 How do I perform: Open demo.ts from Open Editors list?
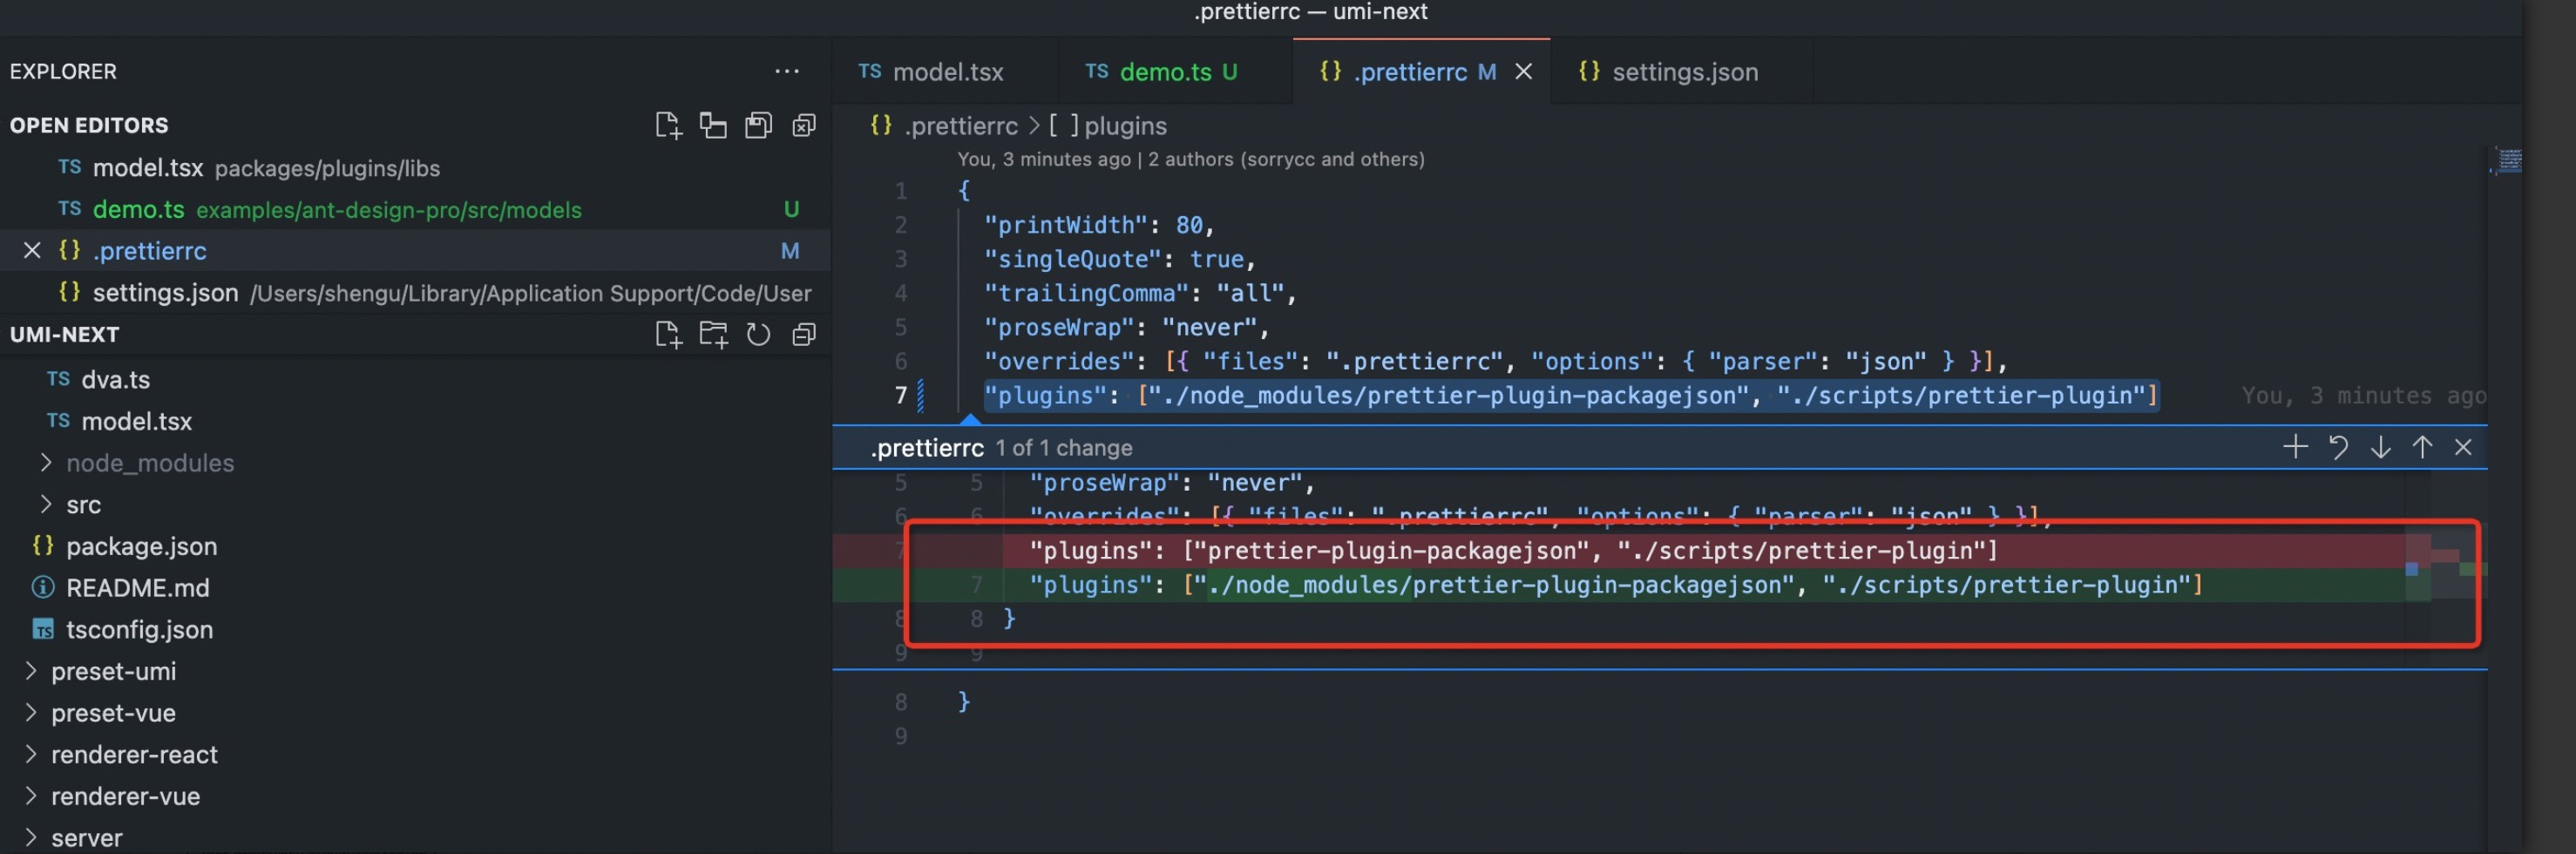tap(415, 209)
